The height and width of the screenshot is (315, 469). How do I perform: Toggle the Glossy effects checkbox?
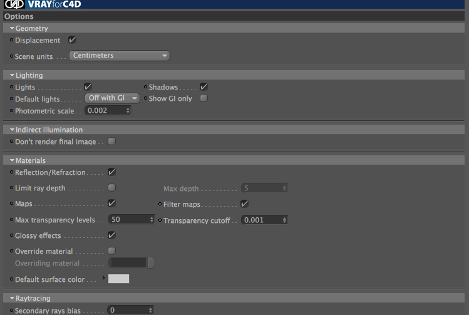click(x=111, y=235)
